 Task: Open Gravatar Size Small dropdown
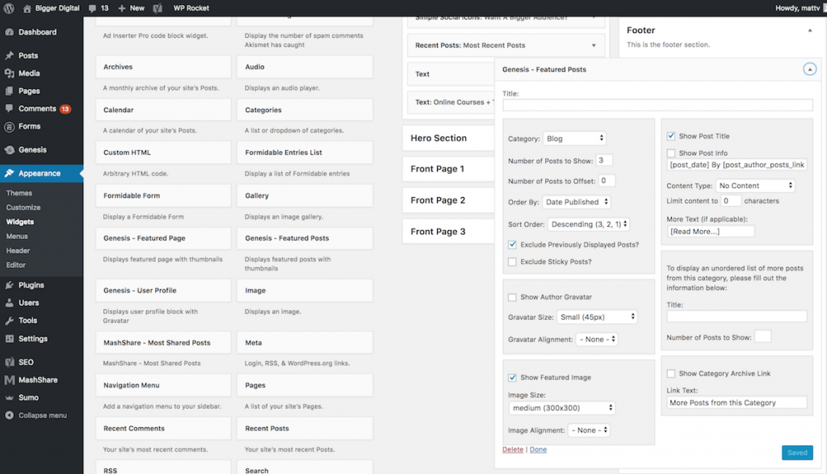click(597, 317)
